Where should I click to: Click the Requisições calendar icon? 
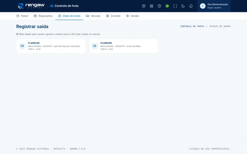35,16
